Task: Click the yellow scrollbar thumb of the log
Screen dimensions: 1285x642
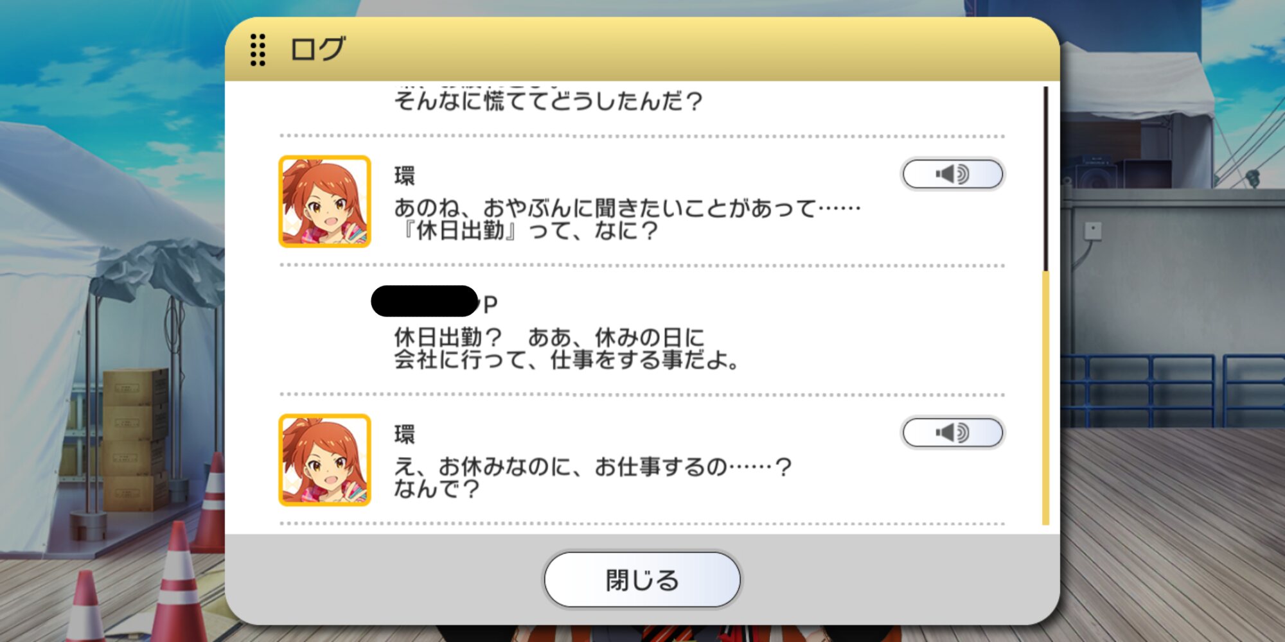Action: coord(1045,398)
